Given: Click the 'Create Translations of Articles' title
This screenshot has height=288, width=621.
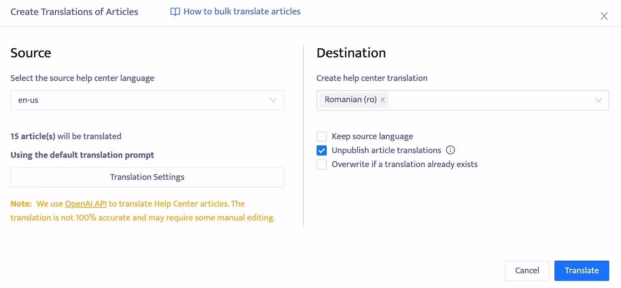Looking at the screenshot, I should [74, 12].
